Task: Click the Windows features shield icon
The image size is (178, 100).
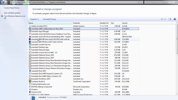Action: point(2,16)
